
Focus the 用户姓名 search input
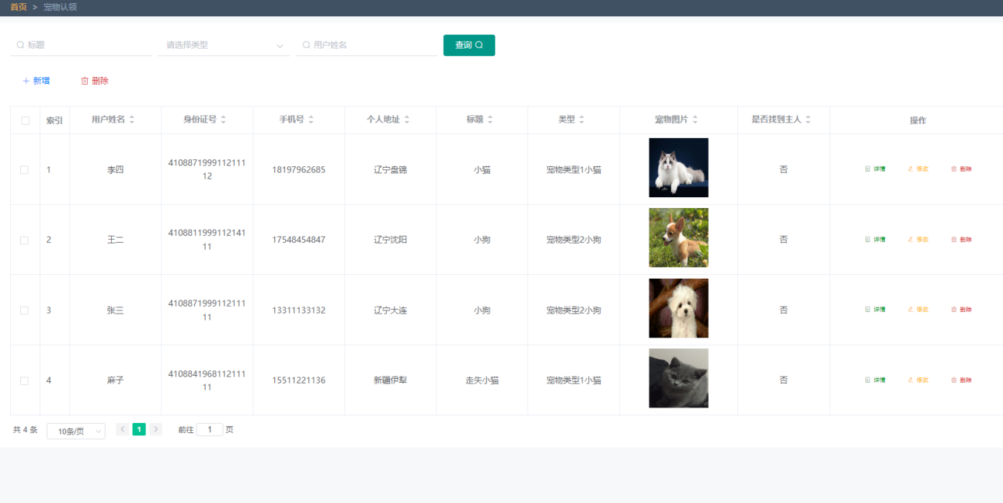367,45
